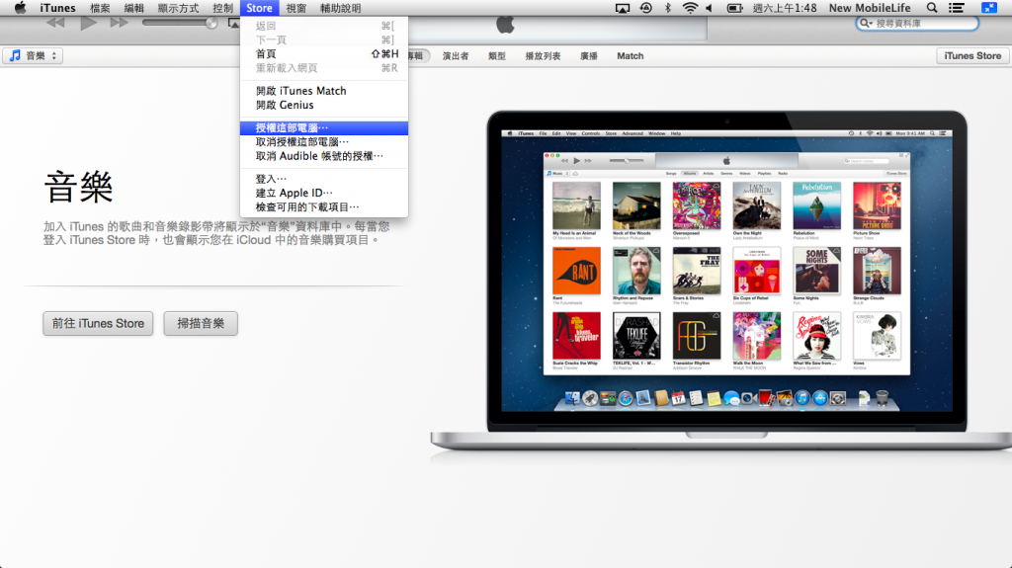Open Spotlight search magnifier icon
1012x568 pixels.
pyautogui.click(x=931, y=8)
